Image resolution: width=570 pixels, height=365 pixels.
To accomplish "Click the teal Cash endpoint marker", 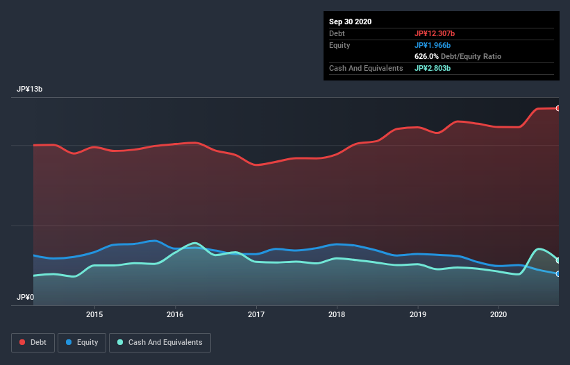I will coord(558,260).
